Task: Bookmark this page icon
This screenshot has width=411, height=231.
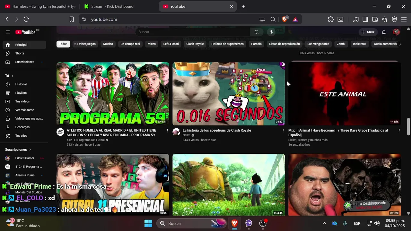Action: 72,19
